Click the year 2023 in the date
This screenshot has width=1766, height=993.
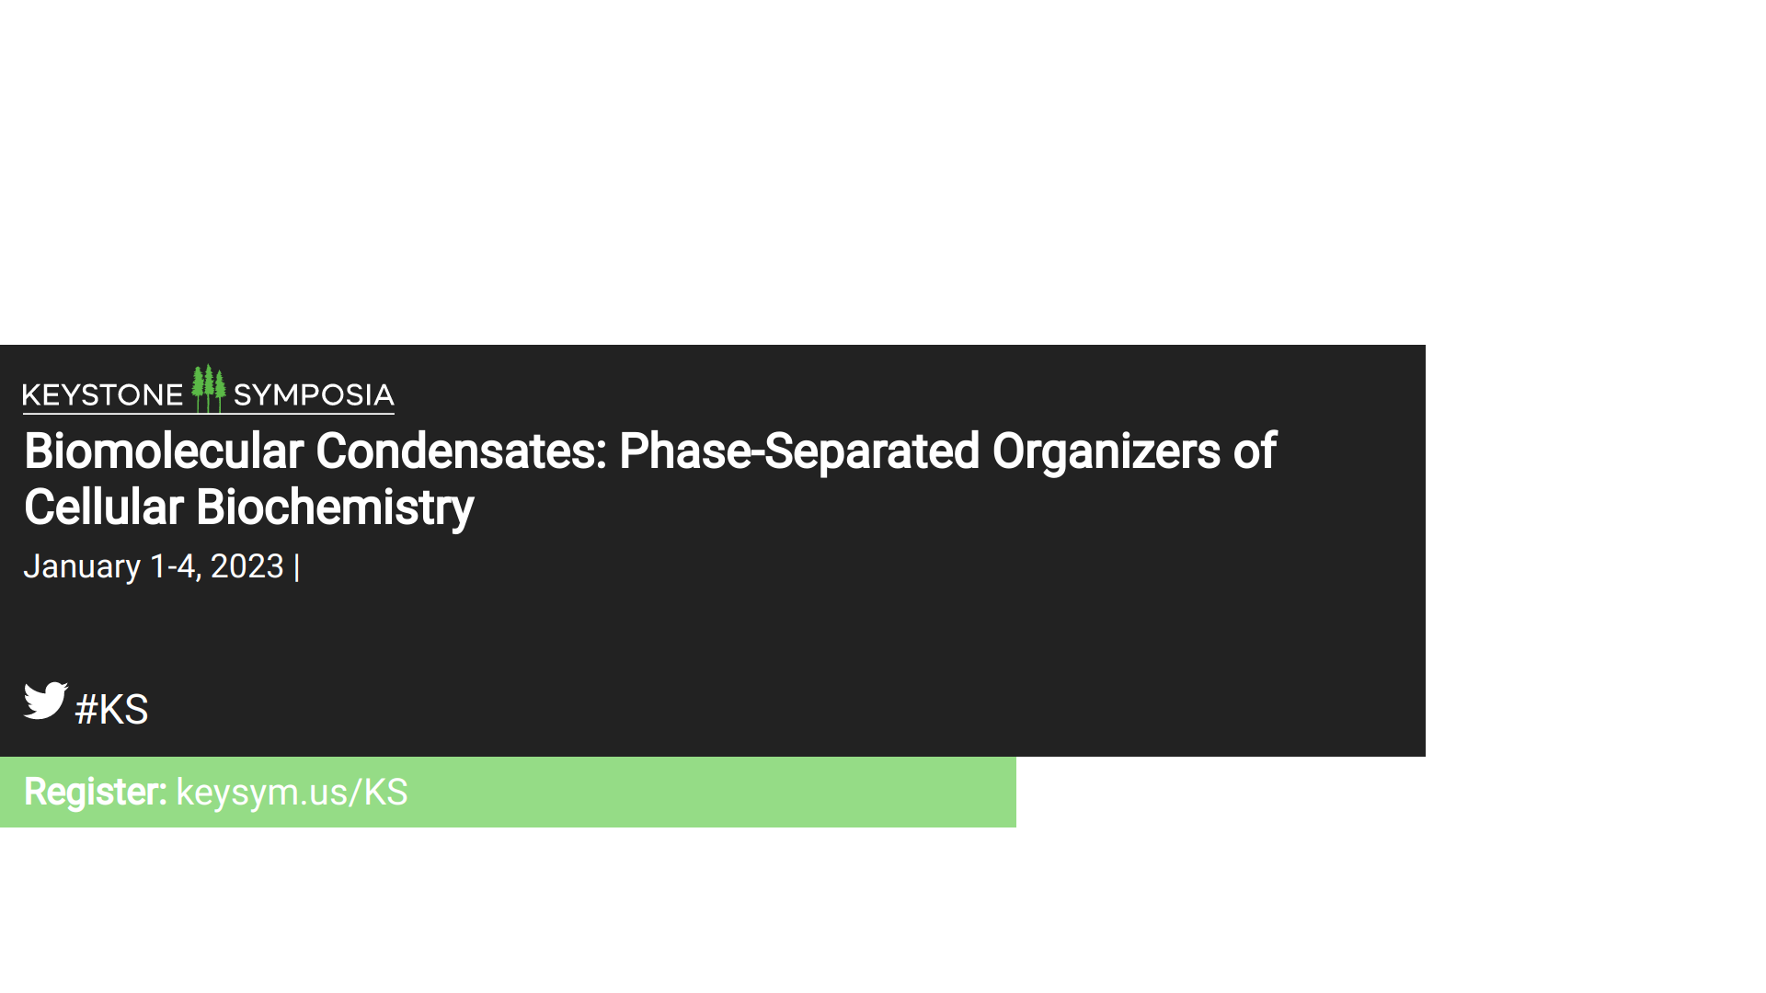click(247, 566)
